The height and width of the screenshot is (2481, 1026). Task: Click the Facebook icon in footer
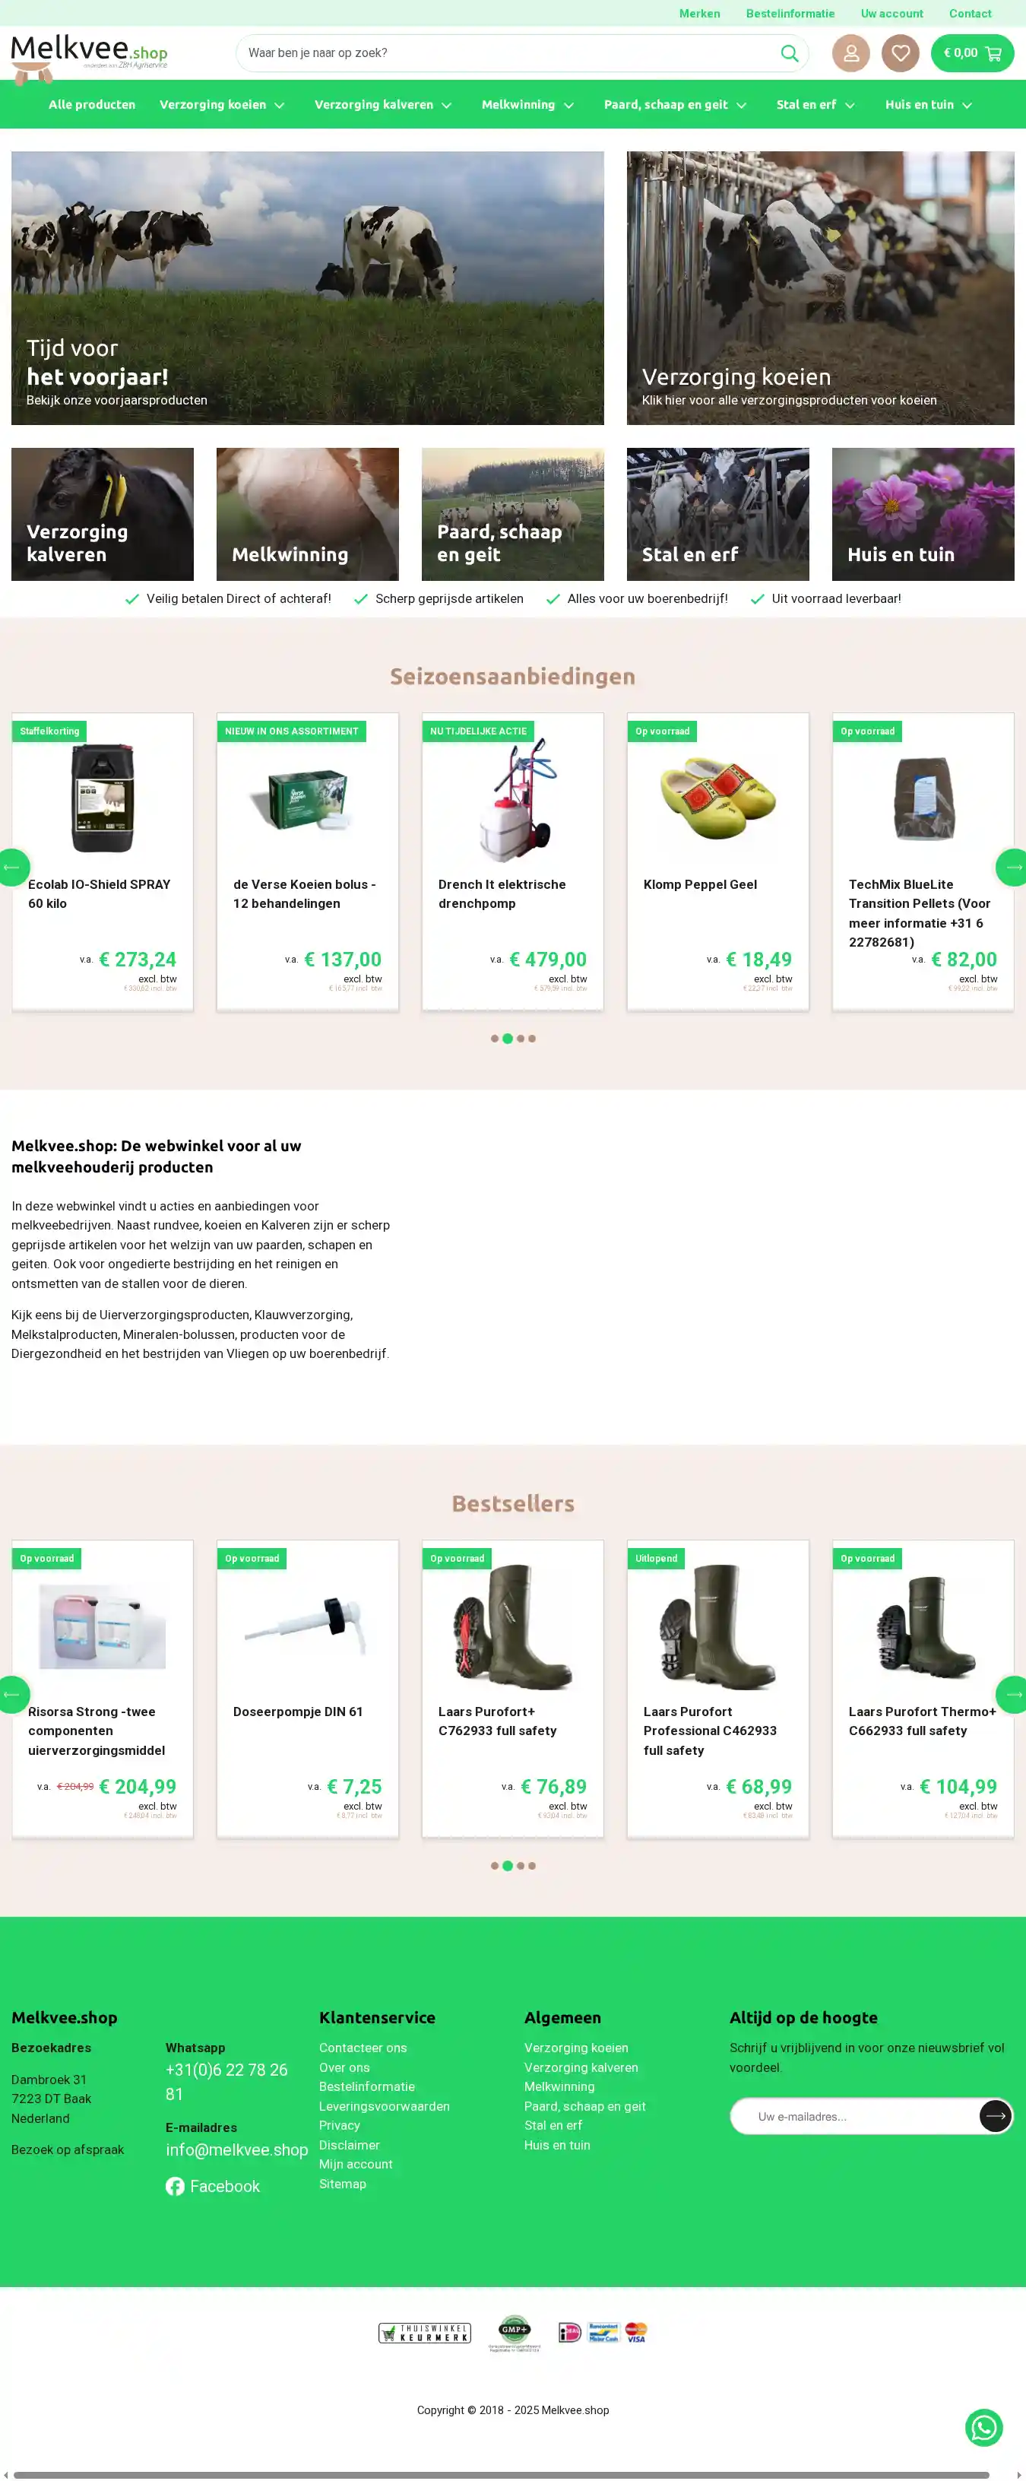tap(174, 2186)
